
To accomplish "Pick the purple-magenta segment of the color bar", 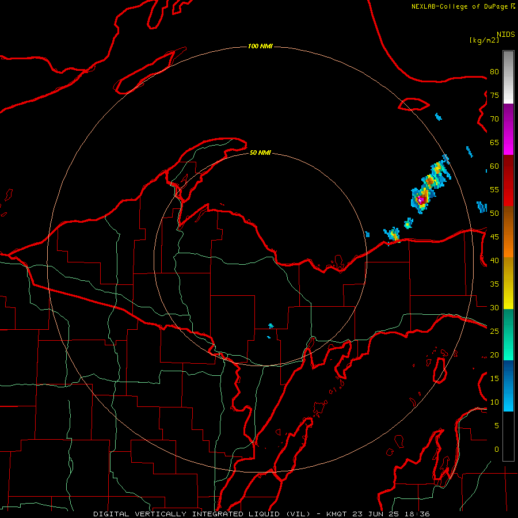I will [508, 129].
